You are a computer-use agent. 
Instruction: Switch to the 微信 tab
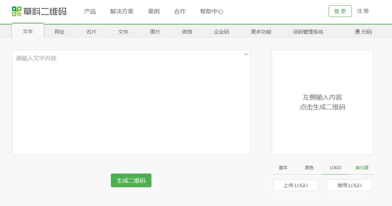[x=187, y=32]
